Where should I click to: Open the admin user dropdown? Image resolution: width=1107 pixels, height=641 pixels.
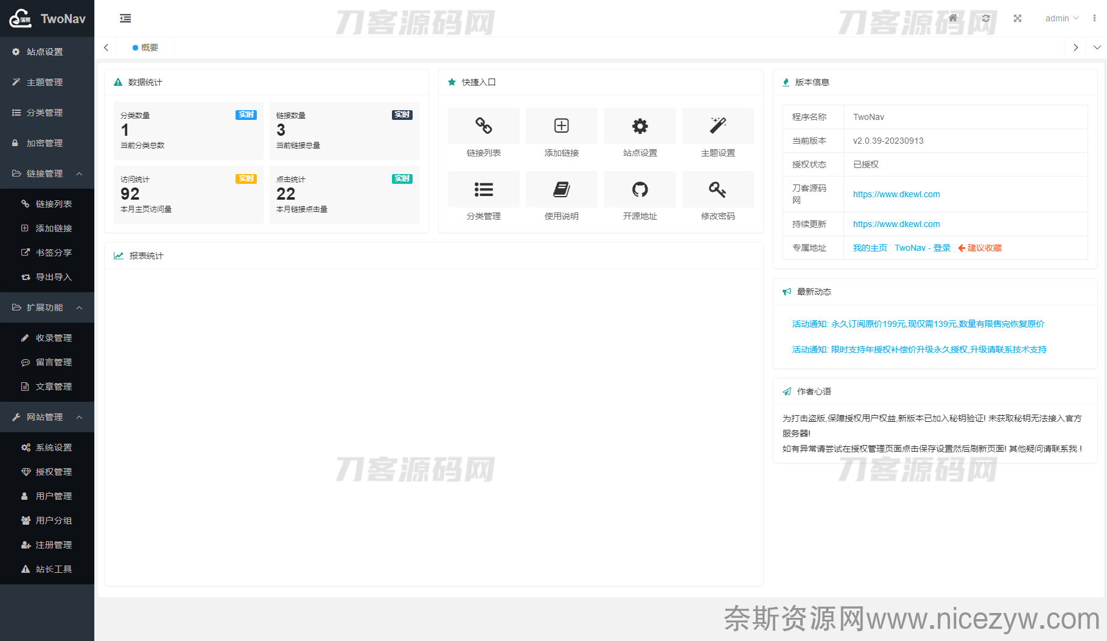pos(1061,18)
